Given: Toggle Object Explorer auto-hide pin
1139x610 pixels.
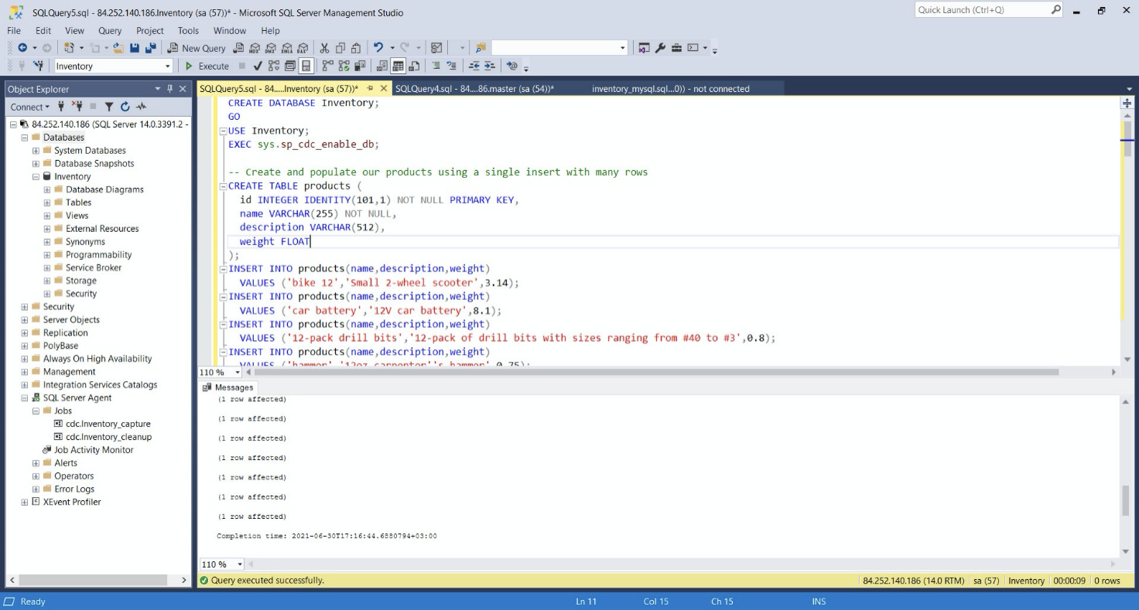Looking at the screenshot, I should (x=169, y=89).
